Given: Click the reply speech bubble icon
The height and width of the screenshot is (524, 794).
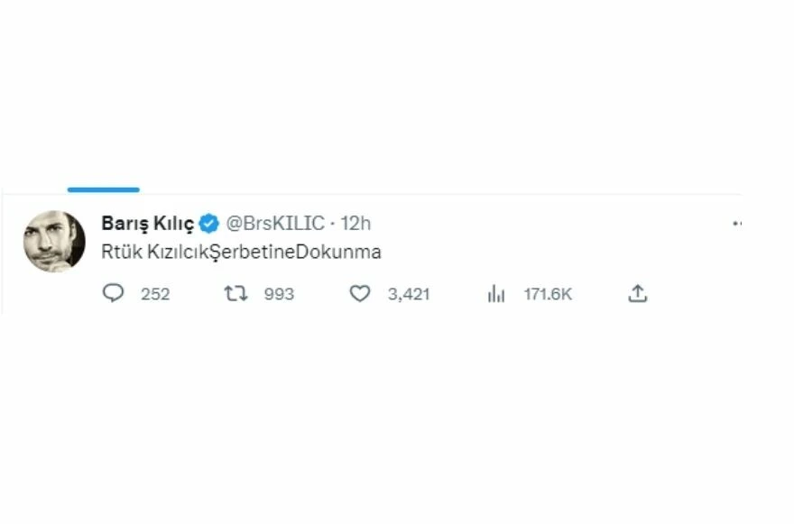Looking at the screenshot, I should click(113, 294).
